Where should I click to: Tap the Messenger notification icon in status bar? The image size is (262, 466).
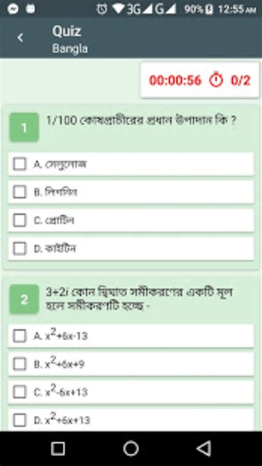13,9
